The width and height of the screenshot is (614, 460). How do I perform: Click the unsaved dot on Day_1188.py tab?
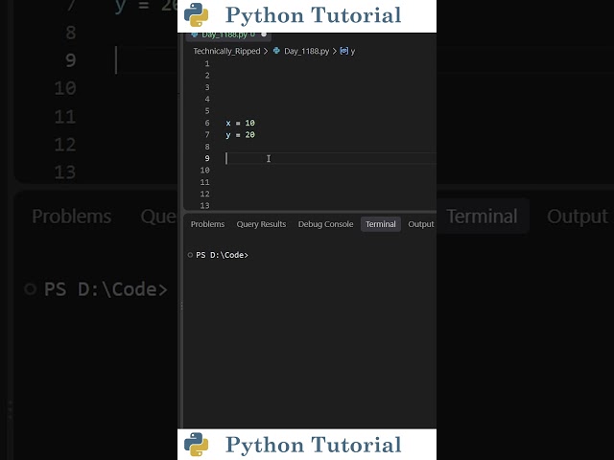click(264, 34)
